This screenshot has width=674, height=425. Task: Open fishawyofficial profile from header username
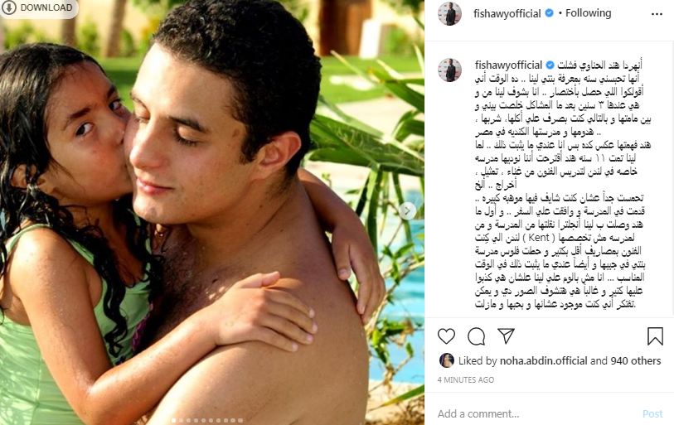pyautogui.click(x=507, y=14)
